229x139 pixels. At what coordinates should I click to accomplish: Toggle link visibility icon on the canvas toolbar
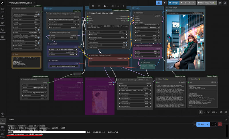pyautogui.click(x=226, y=112)
